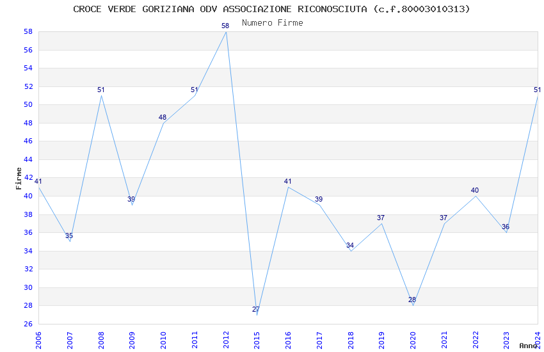Click the y-axis tick value 52
The height and width of the screenshot is (352, 544).
pos(28,86)
